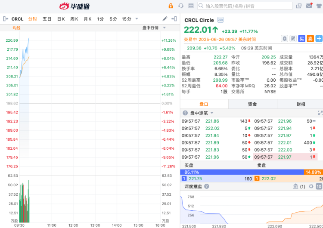
Task: Toggle the 24h trading badge next to CRCL
Action: 221,20
